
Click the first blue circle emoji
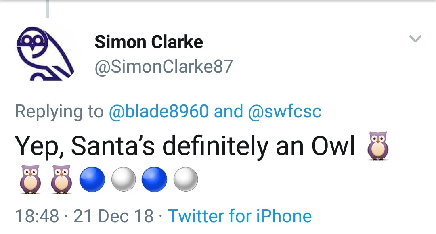tap(92, 179)
